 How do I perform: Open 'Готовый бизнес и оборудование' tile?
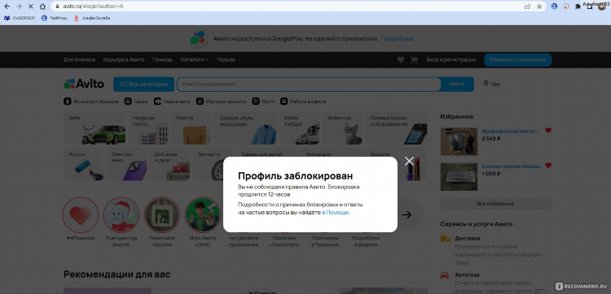coord(396,128)
